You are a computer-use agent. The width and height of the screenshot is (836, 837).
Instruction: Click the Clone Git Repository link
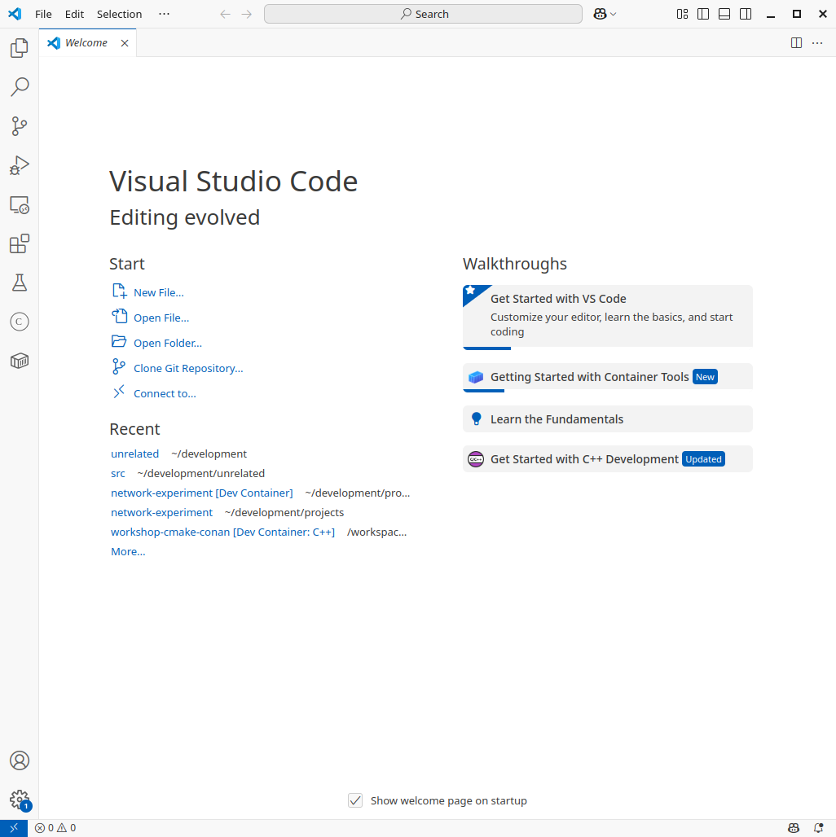coord(188,368)
